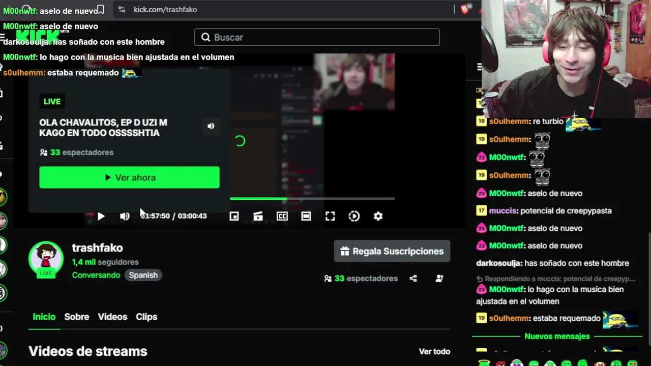
Task: Toggle closed captions CC button
Action: point(282,216)
